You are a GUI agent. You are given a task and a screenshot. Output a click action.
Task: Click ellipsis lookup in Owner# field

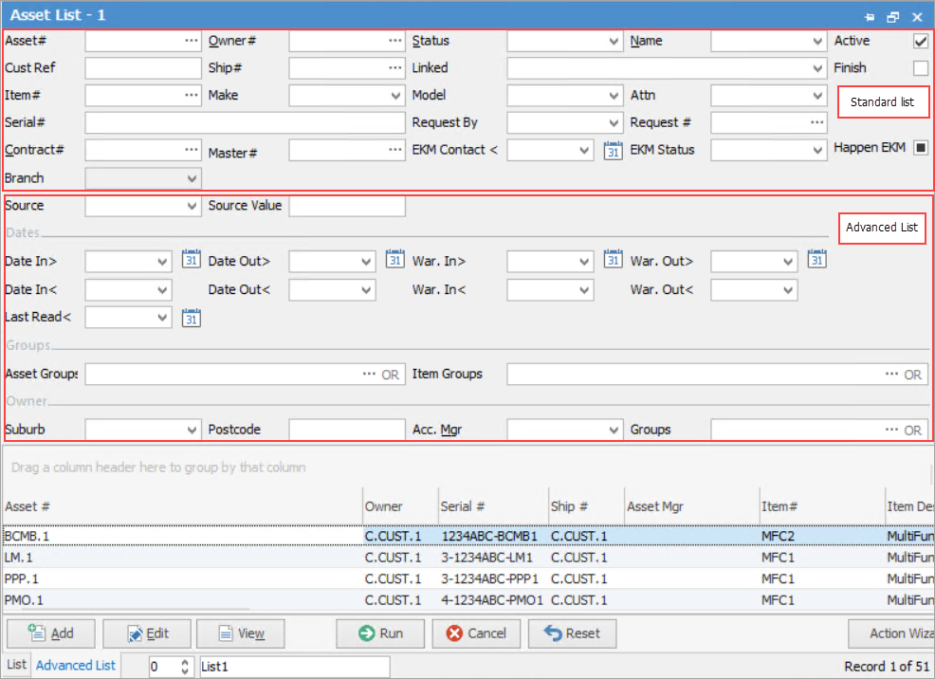click(395, 42)
